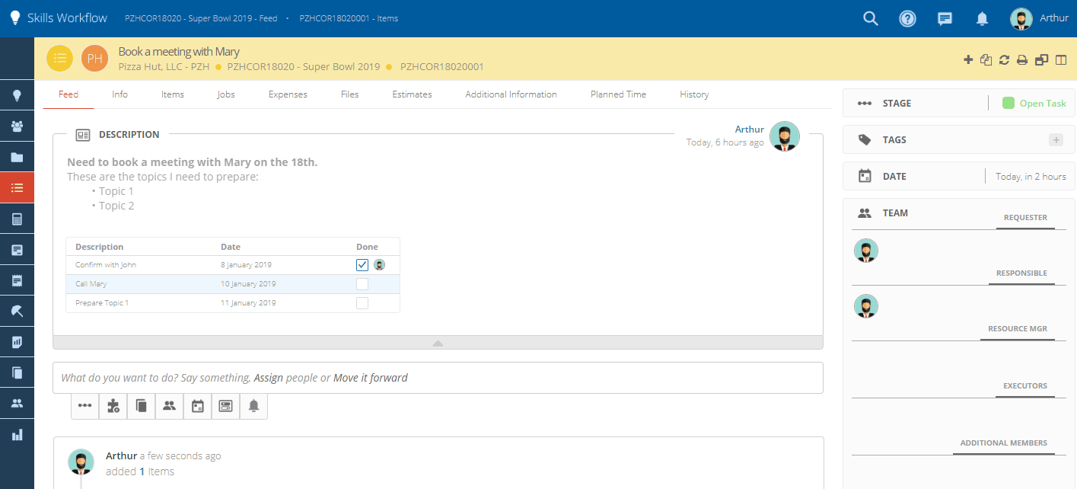
Task: Open the calendar icon in comment toolbar
Action: point(198,406)
